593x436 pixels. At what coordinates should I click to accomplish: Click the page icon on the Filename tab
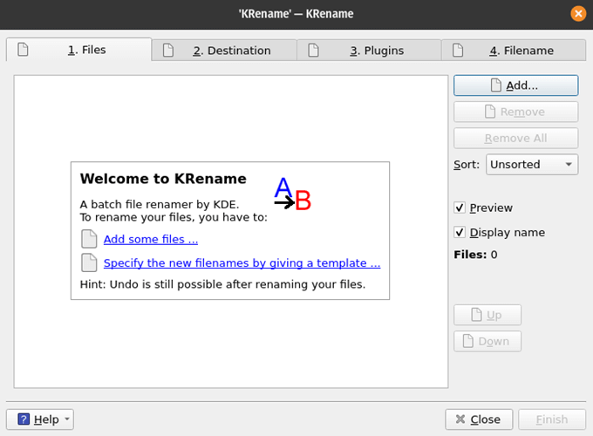458,51
